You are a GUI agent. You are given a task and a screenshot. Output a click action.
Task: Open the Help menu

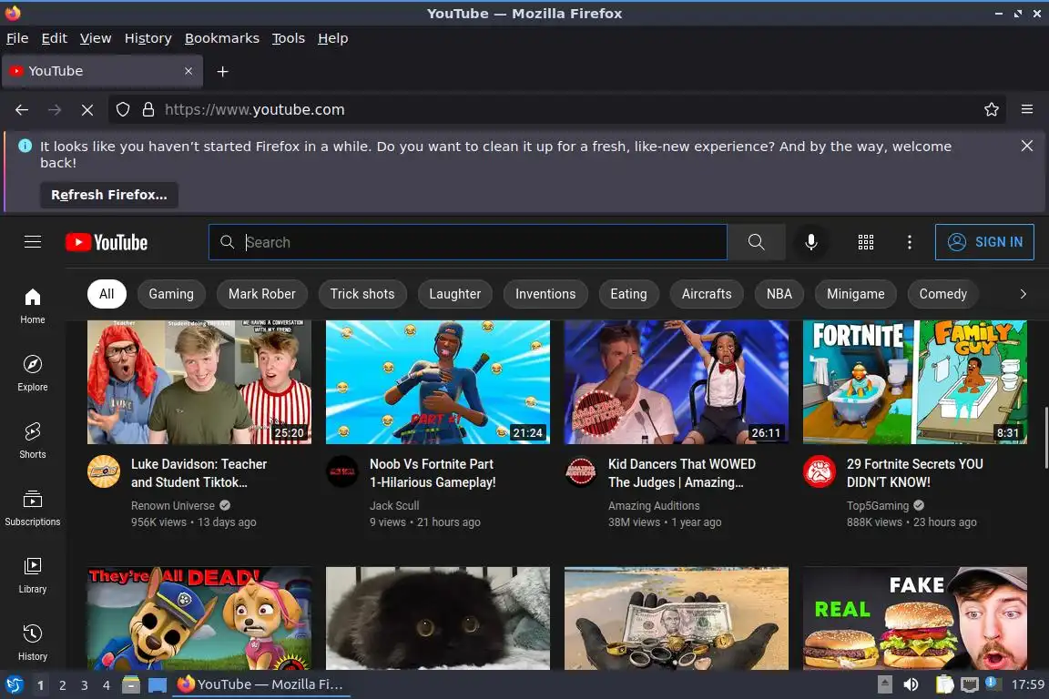pyautogui.click(x=332, y=38)
